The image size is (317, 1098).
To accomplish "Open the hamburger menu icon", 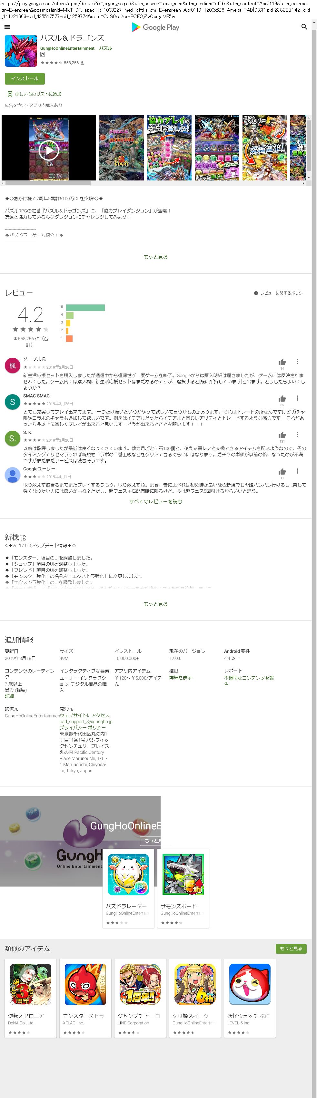I will coord(7,27).
